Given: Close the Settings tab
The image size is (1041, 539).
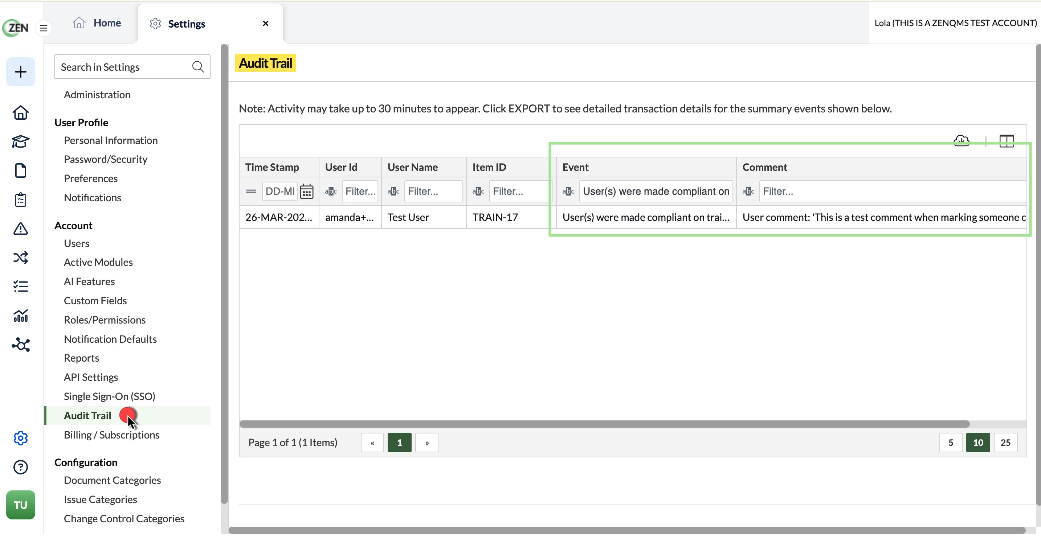Looking at the screenshot, I should point(265,24).
